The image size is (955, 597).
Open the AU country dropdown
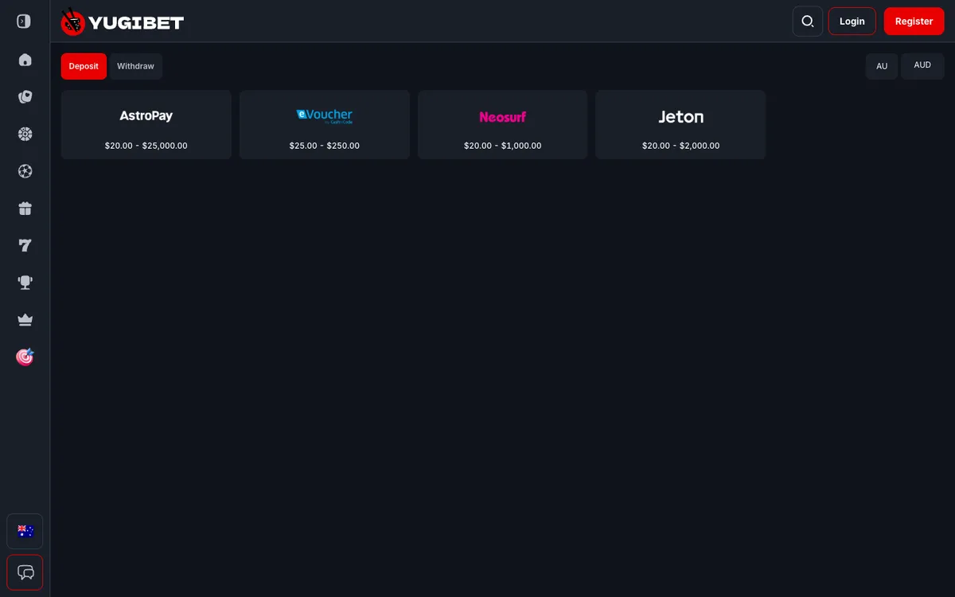tap(882, 66)
